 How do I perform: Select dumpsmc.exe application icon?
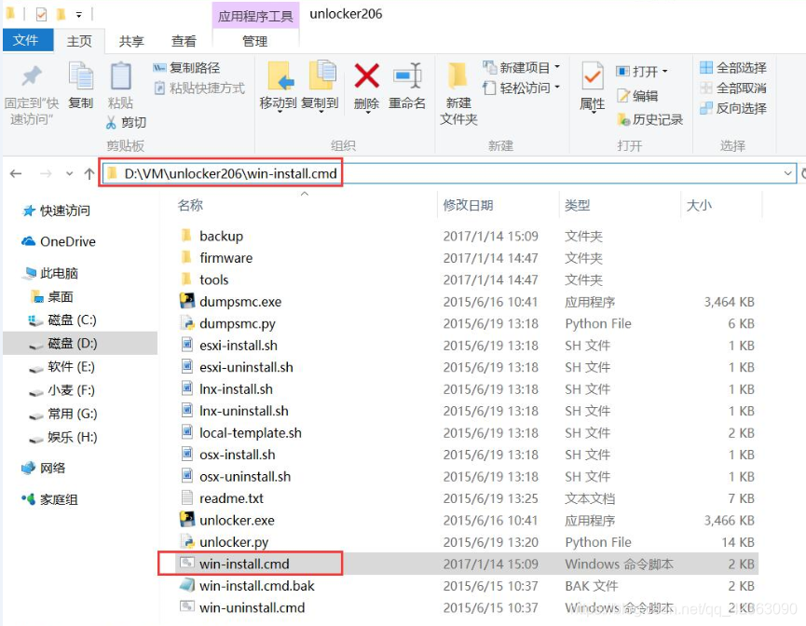[187, 301]
